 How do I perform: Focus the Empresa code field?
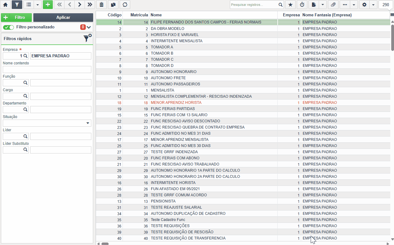(x=13, y=56)
